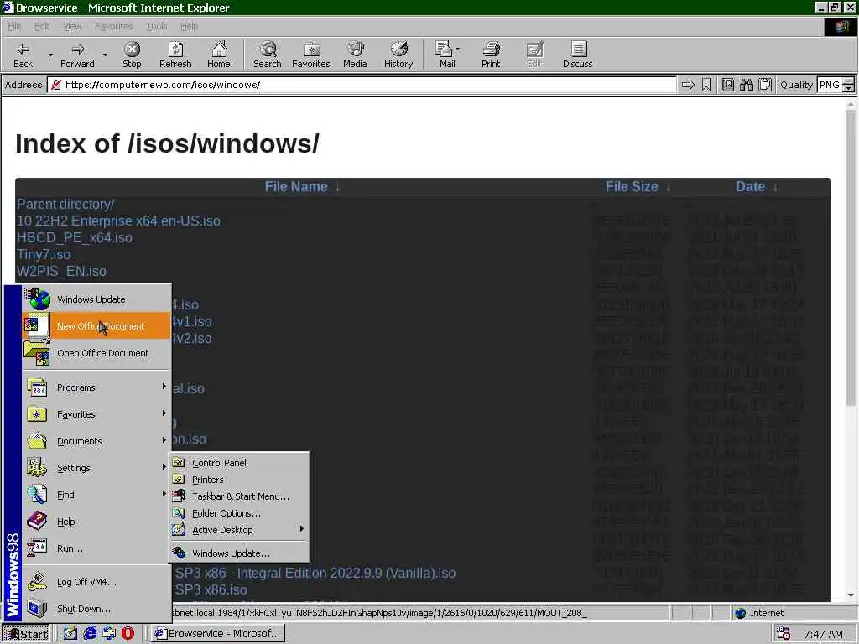Launch Internet Explorer from quick launch
The width and height of the screenshot is (859, 644).
pos(89,634)
